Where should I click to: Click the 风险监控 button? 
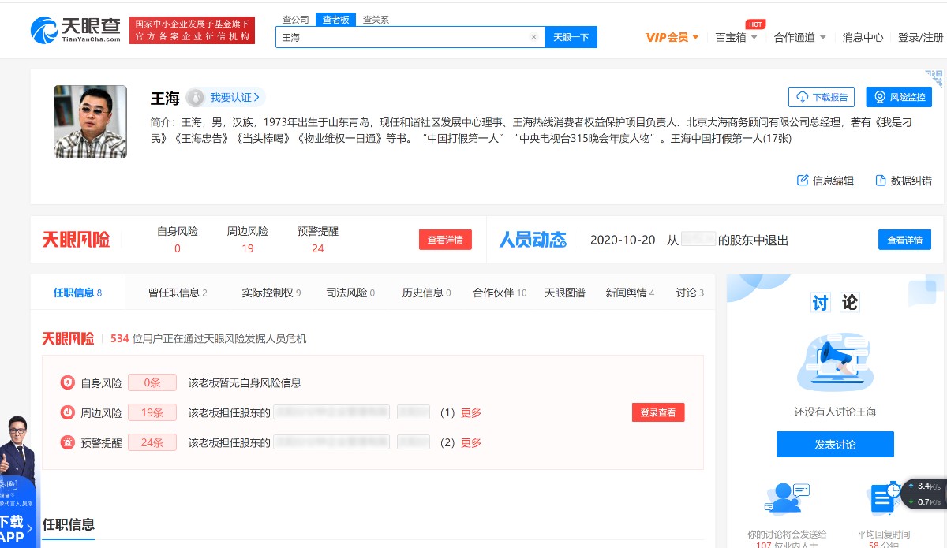[x=899, y=97]
